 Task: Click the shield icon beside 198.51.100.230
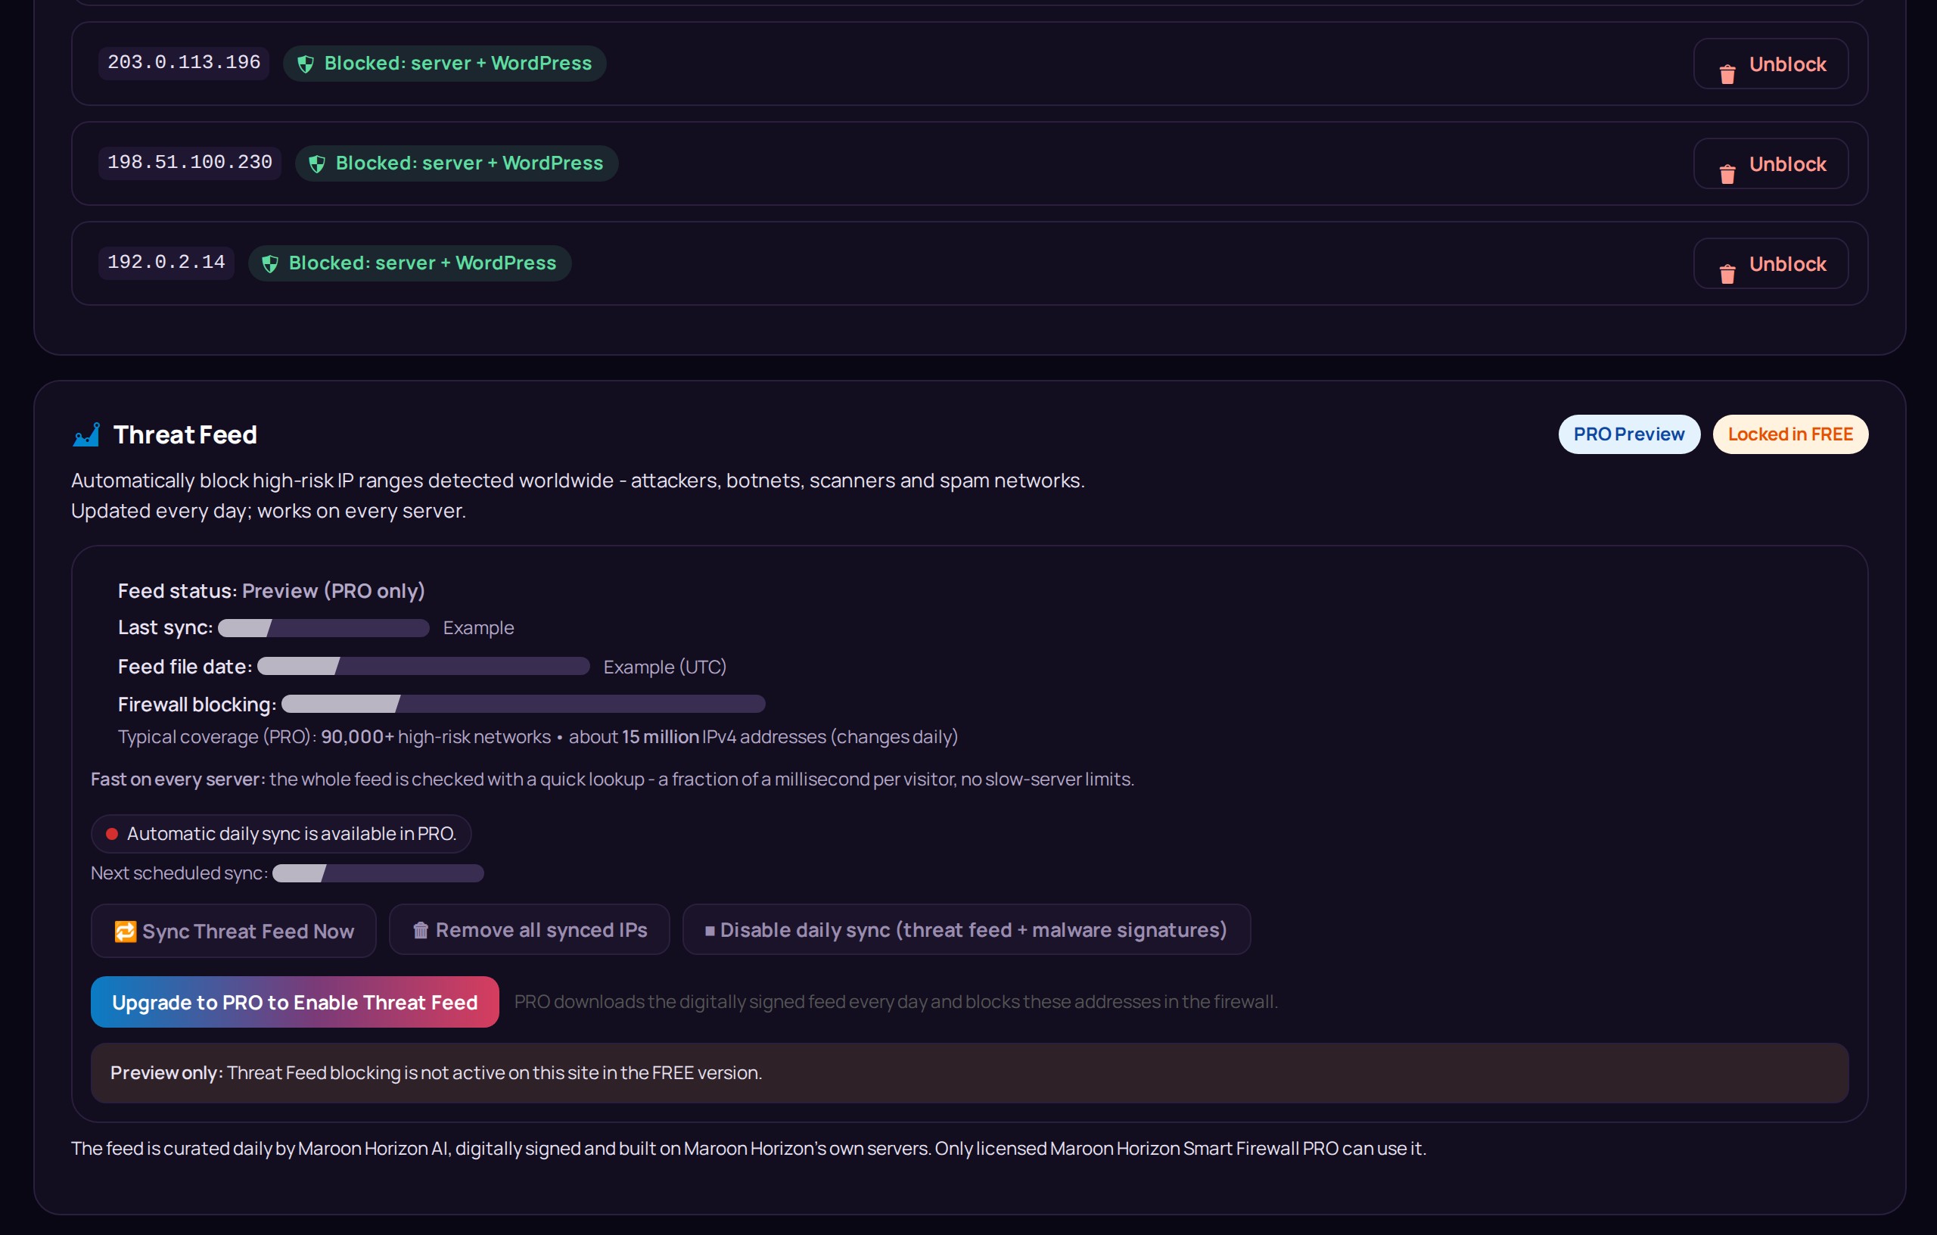[317, 164]
